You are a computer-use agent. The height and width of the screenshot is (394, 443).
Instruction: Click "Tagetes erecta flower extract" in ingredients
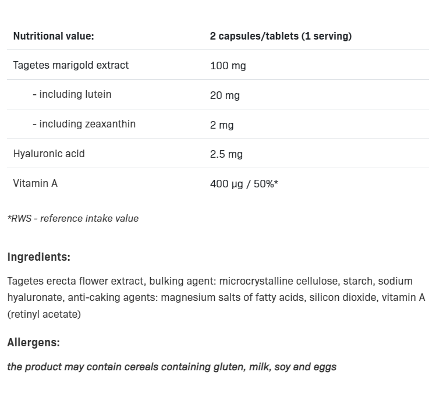click(x=76, y=281)
